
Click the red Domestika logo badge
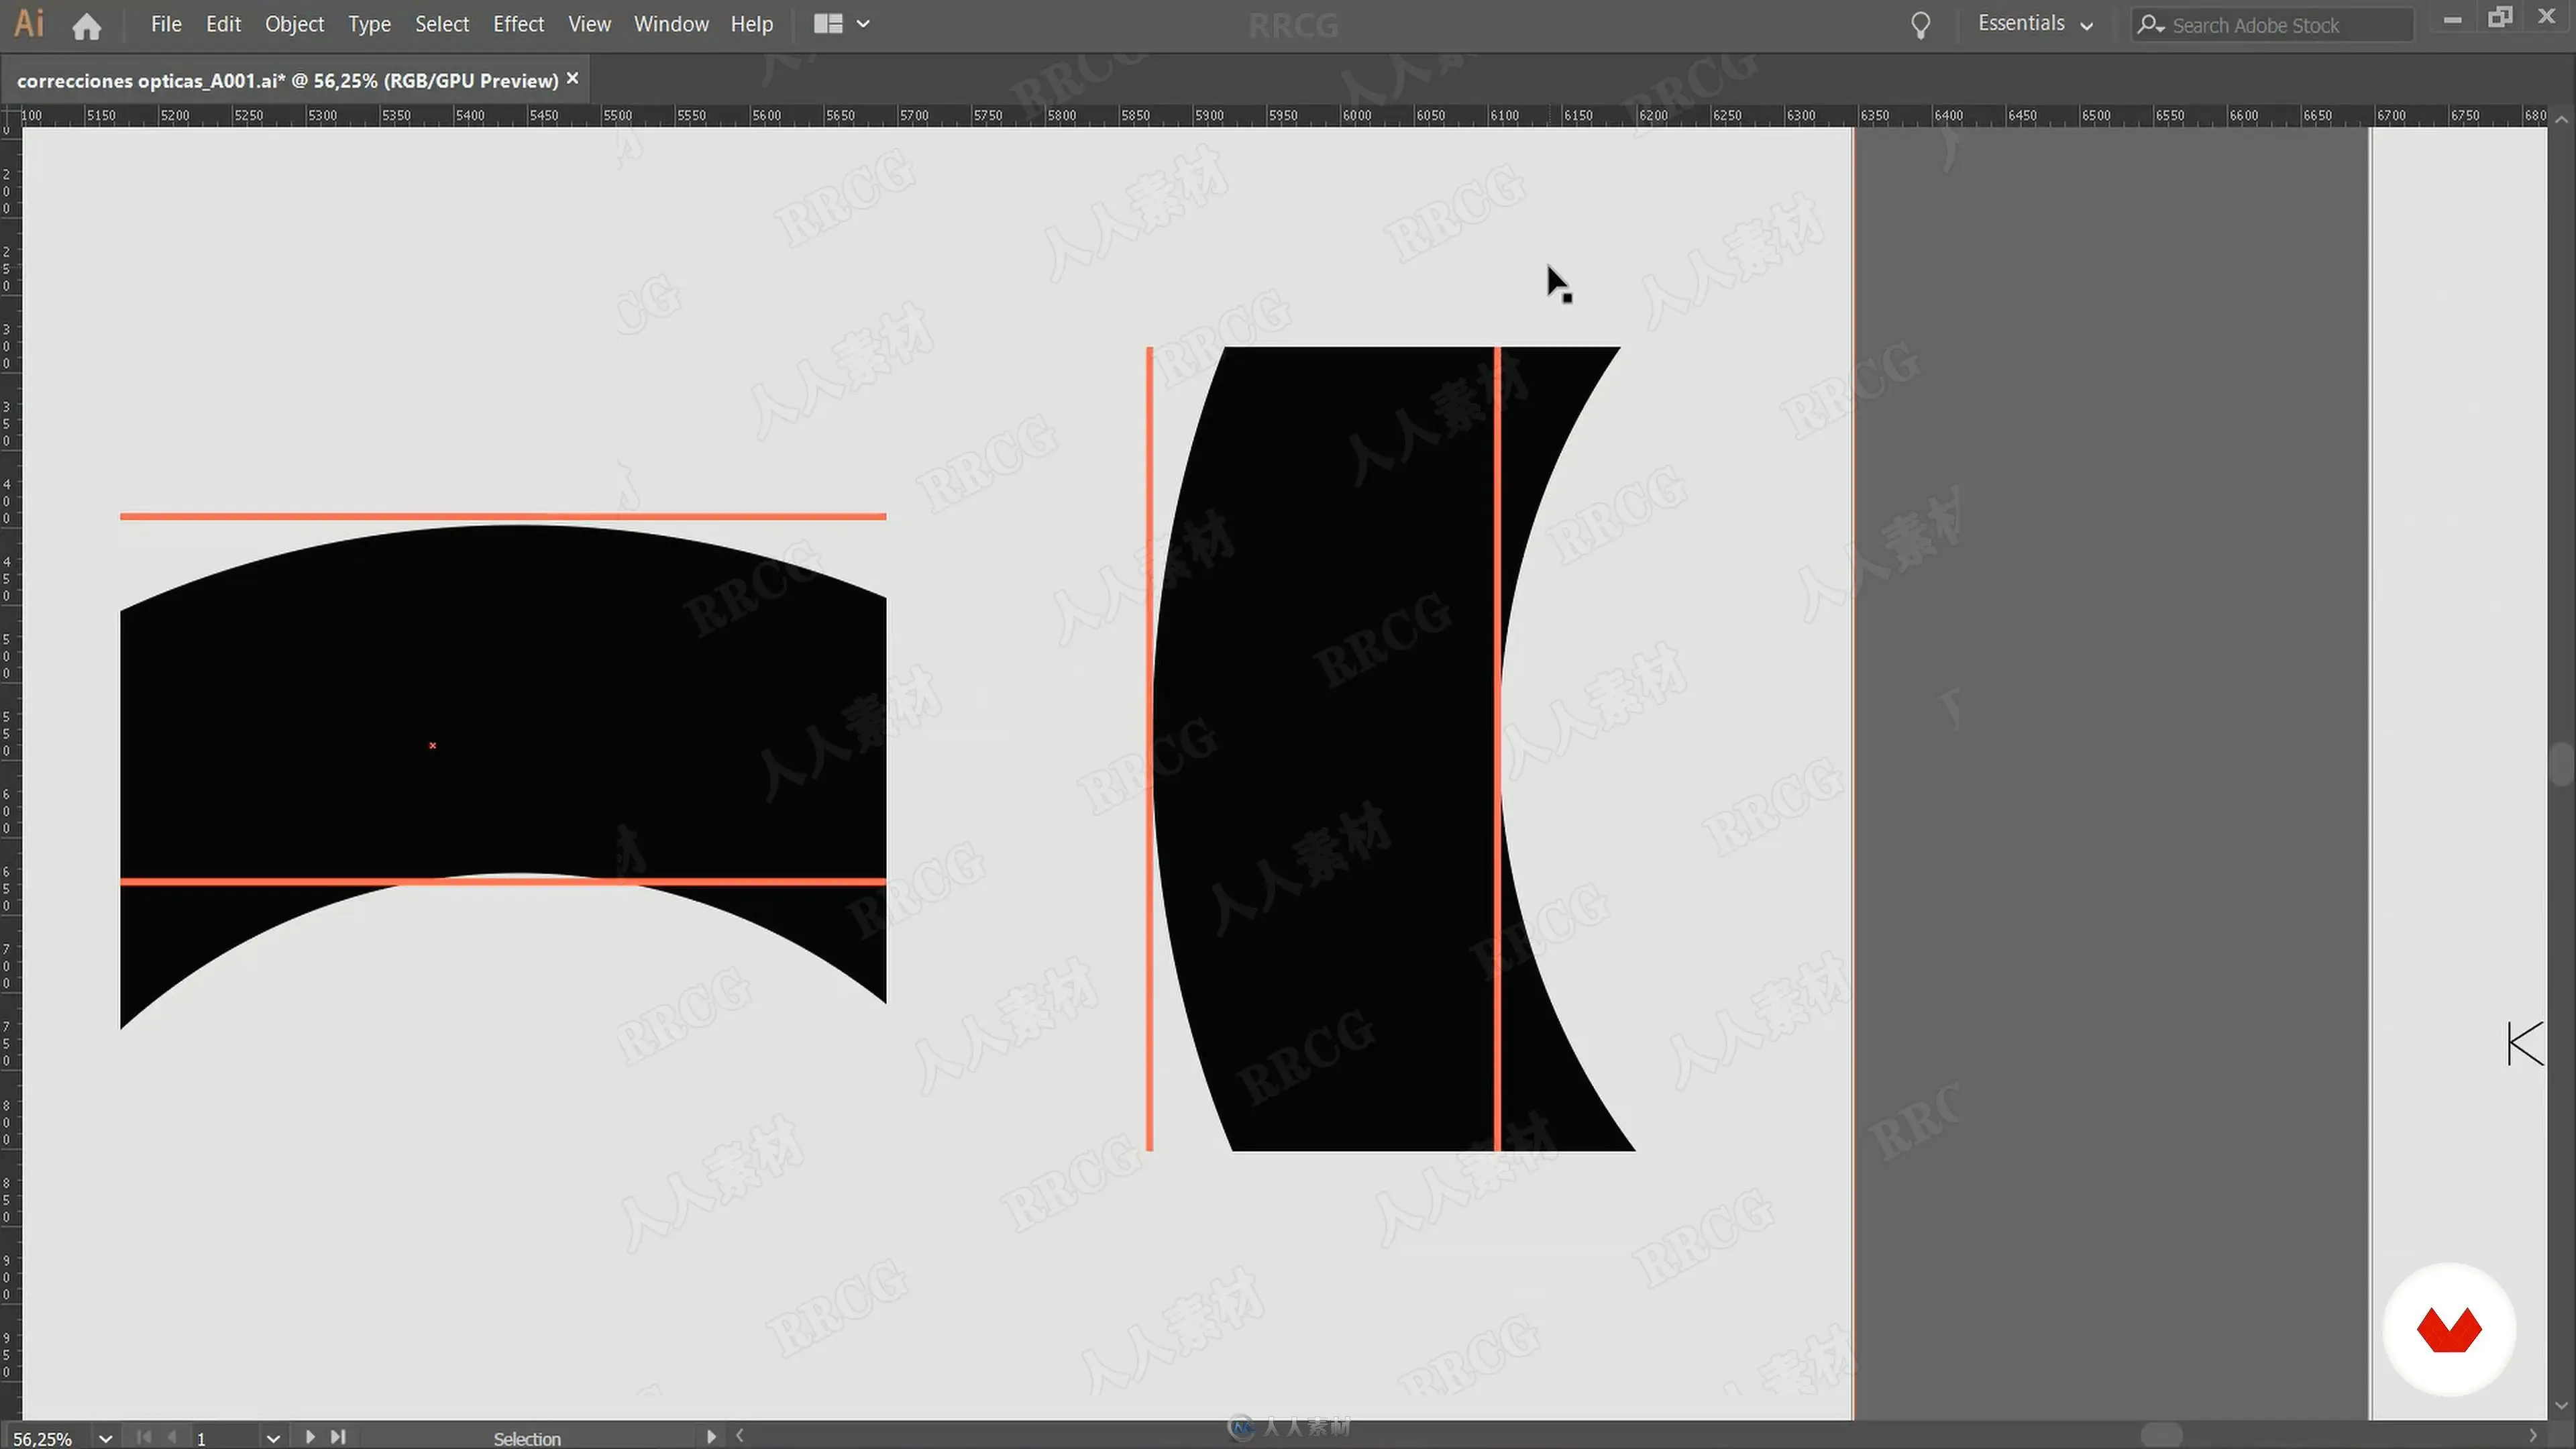point(2448,1329)
